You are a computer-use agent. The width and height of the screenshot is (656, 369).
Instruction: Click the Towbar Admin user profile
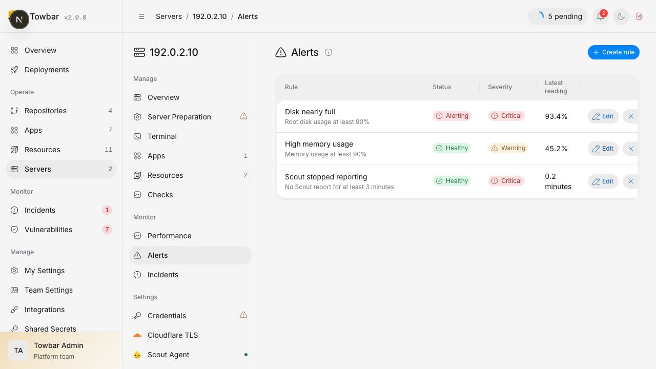coord(61,351)
